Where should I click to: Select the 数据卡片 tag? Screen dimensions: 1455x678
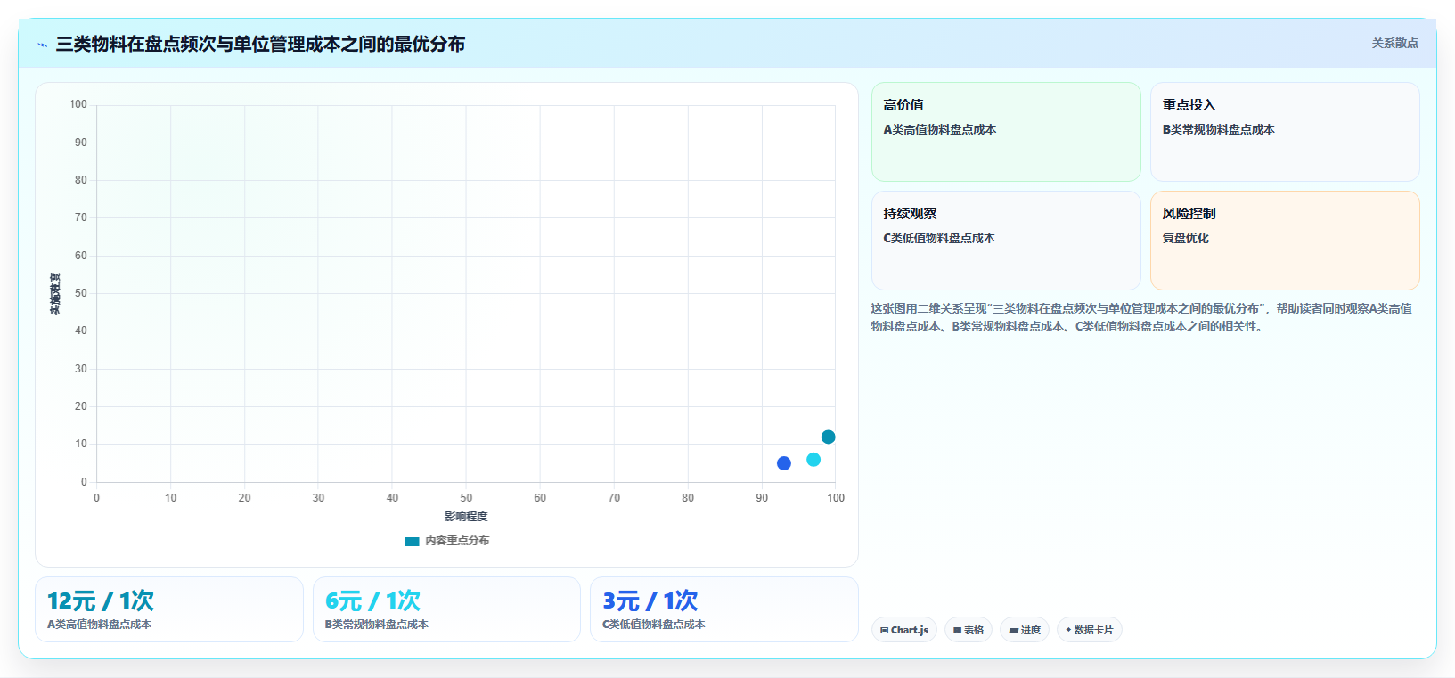click(x=1090, y=630)
